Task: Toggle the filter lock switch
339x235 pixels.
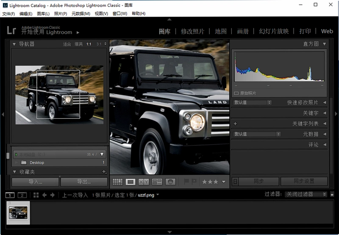Action: [x=332, y=194]
